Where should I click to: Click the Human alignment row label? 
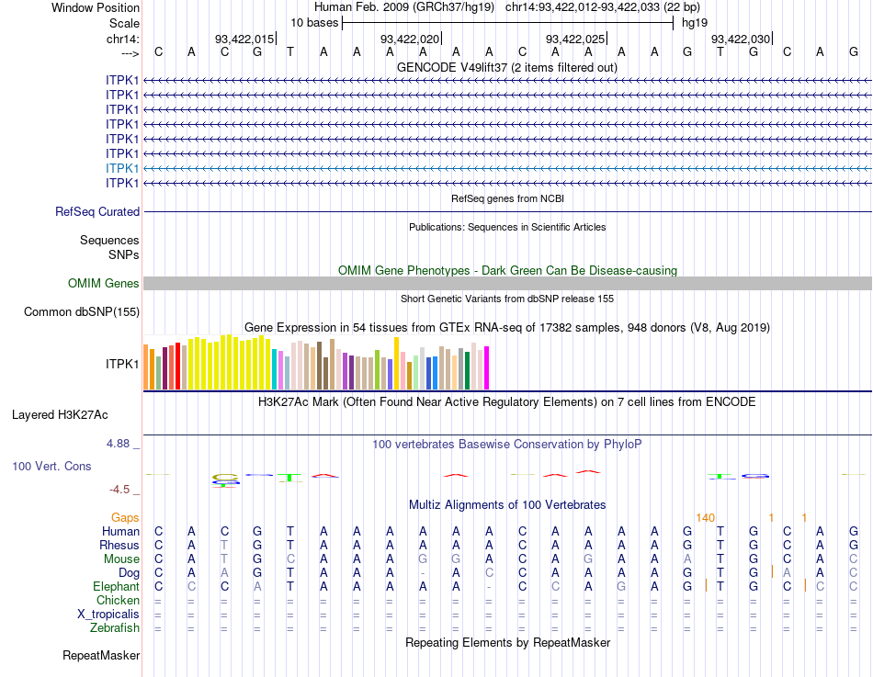(120, 531)
